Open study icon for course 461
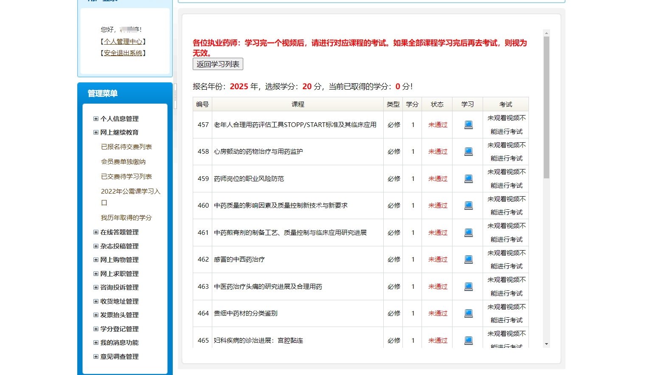 (468, 233)
